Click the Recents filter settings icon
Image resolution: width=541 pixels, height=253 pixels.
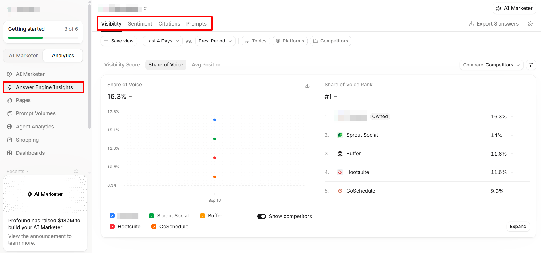coord(76,171)
